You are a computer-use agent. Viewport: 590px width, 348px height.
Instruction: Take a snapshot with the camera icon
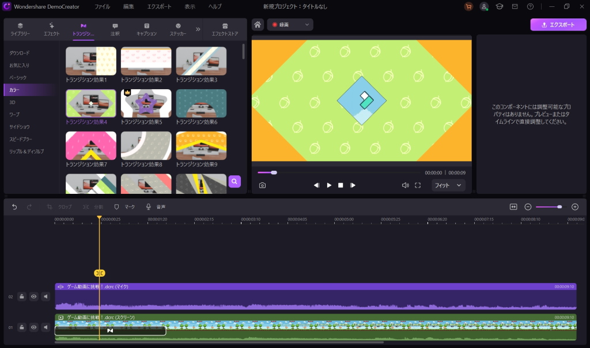click(x=262, y=185)
